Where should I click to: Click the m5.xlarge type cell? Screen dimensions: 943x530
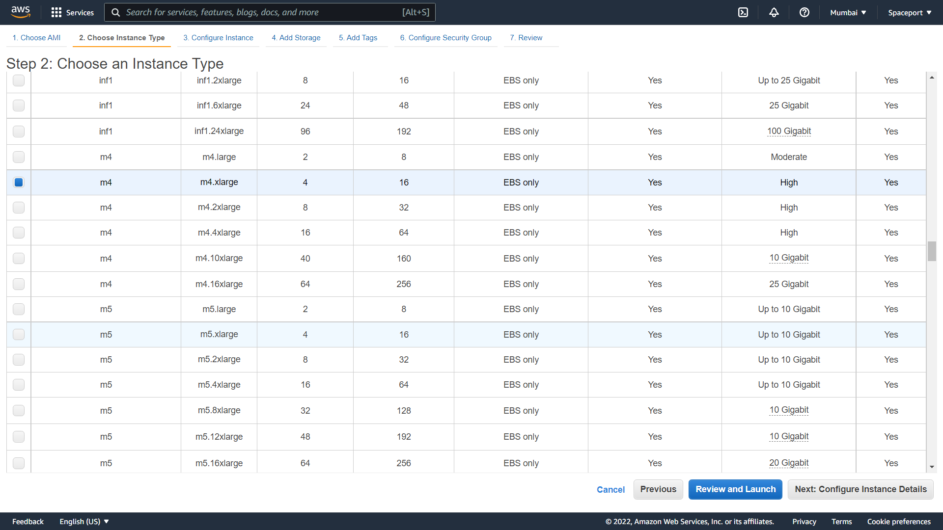pos(219,334)
